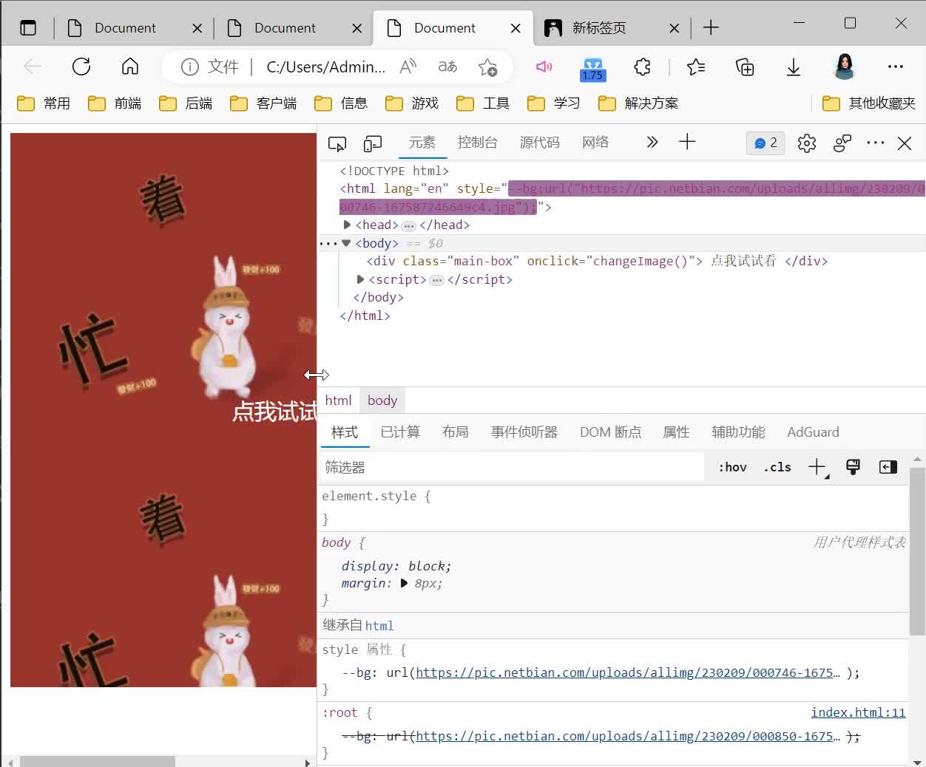Open the 事件侦听器 tab
This screenshot has width=926, height=767.
[x=524, y=432]
